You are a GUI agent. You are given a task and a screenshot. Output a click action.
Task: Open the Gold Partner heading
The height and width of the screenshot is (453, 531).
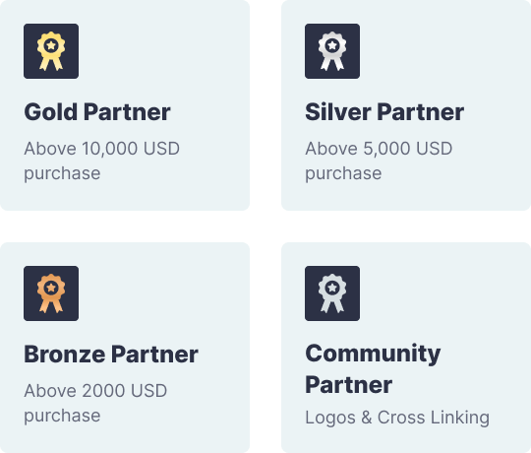click(97, 112)
